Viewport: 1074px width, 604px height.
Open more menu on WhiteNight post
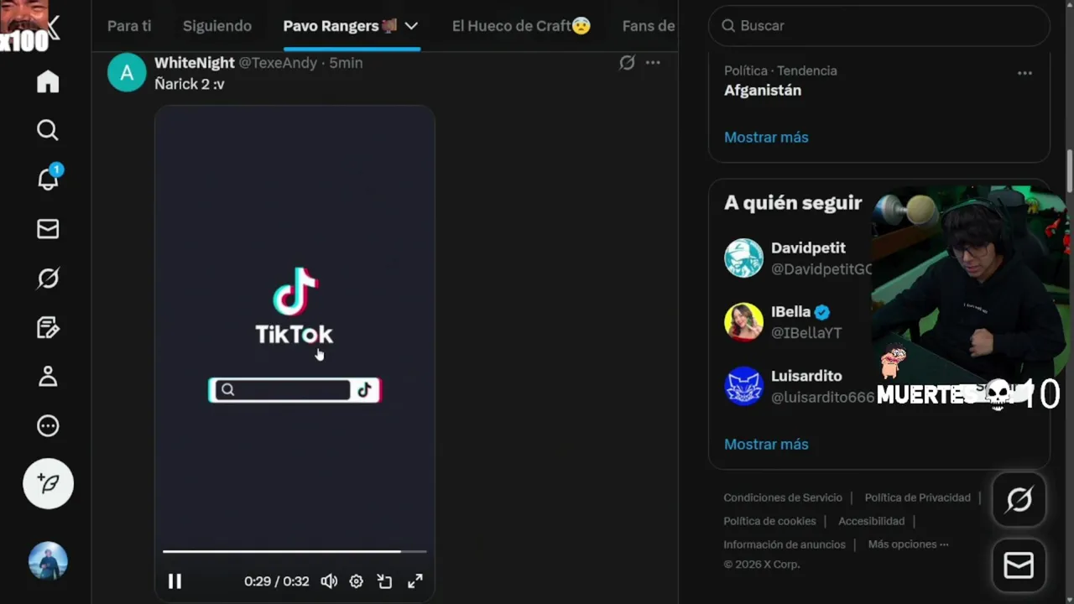653,63
